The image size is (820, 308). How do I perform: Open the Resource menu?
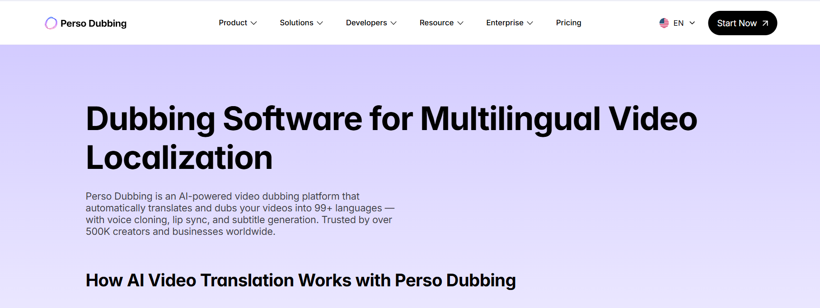click(441, 23)
